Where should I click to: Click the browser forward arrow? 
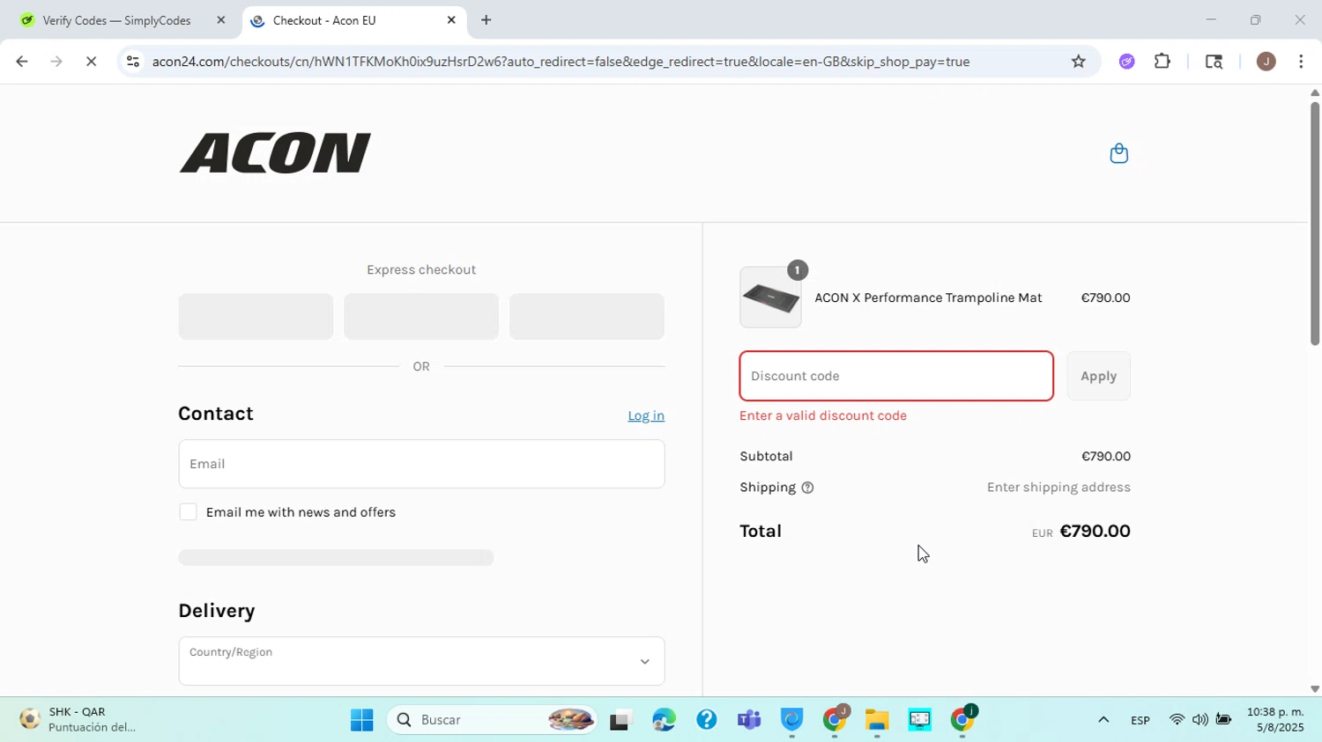click(56, 62)
